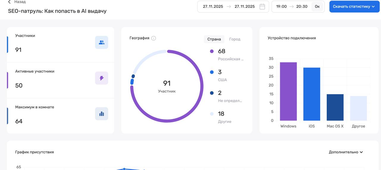
Task: Click the blue США legend dot
Action: click(x=212, y=72)
